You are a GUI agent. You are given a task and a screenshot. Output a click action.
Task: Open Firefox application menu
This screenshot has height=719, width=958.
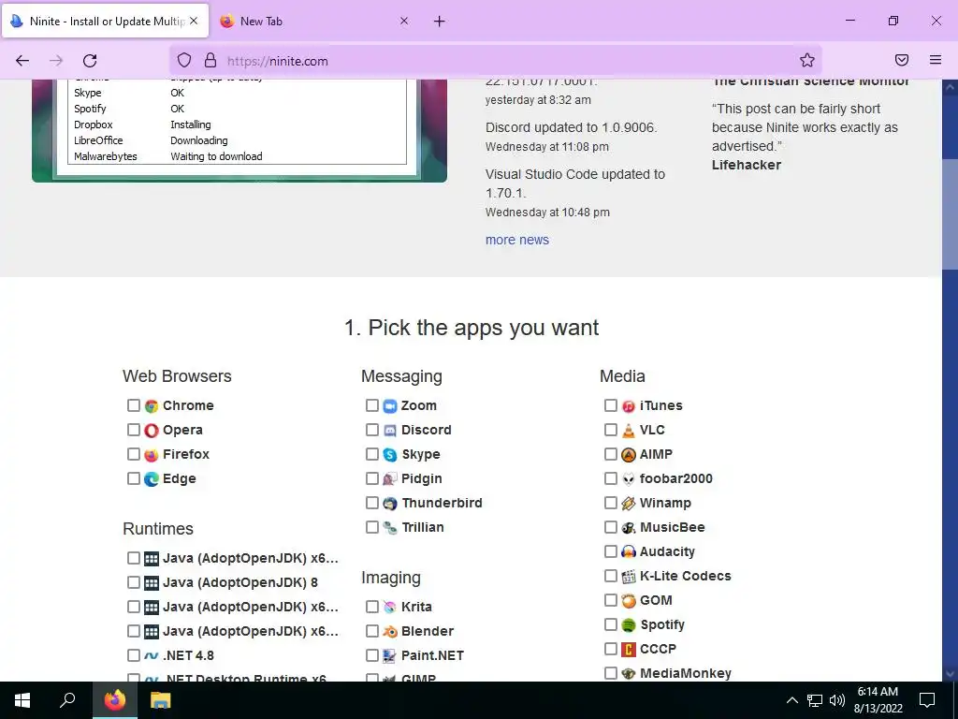936,60
